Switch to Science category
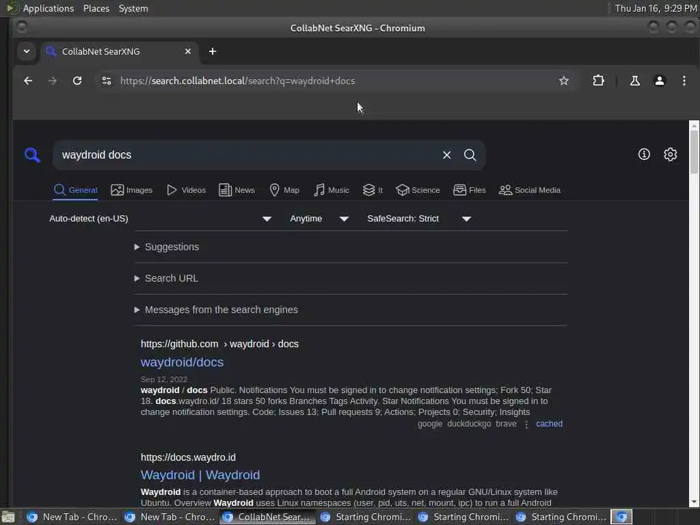The image size is (700, 525). (418, 190)
